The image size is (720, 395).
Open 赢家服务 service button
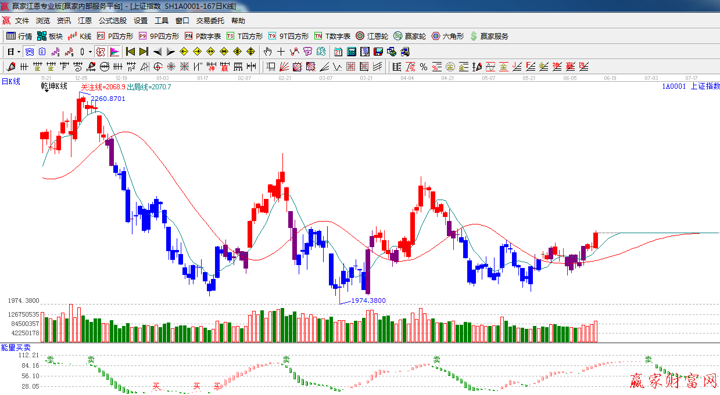(x=489, y=36)
